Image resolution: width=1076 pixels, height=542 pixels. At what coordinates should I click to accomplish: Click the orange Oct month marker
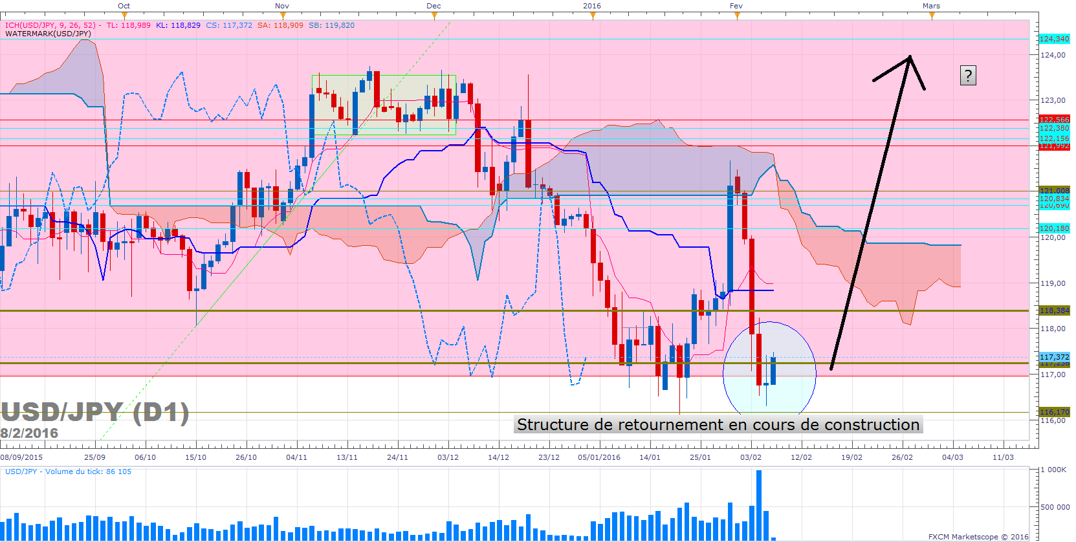(x=124, y=16)
